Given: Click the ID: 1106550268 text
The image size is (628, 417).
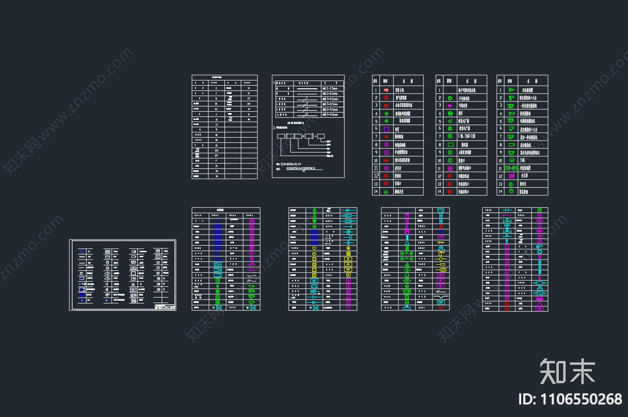Looking at the screenshot, I should click(570, 399).
